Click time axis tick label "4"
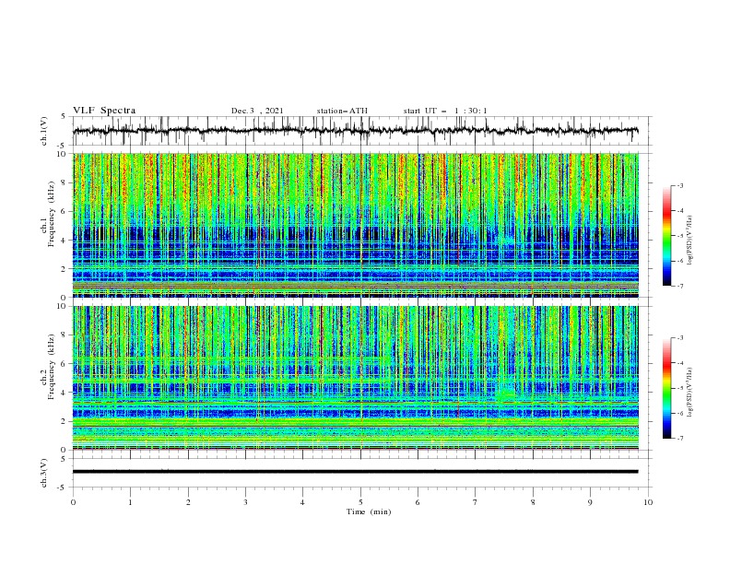730x564 pixels. point(302,502)
